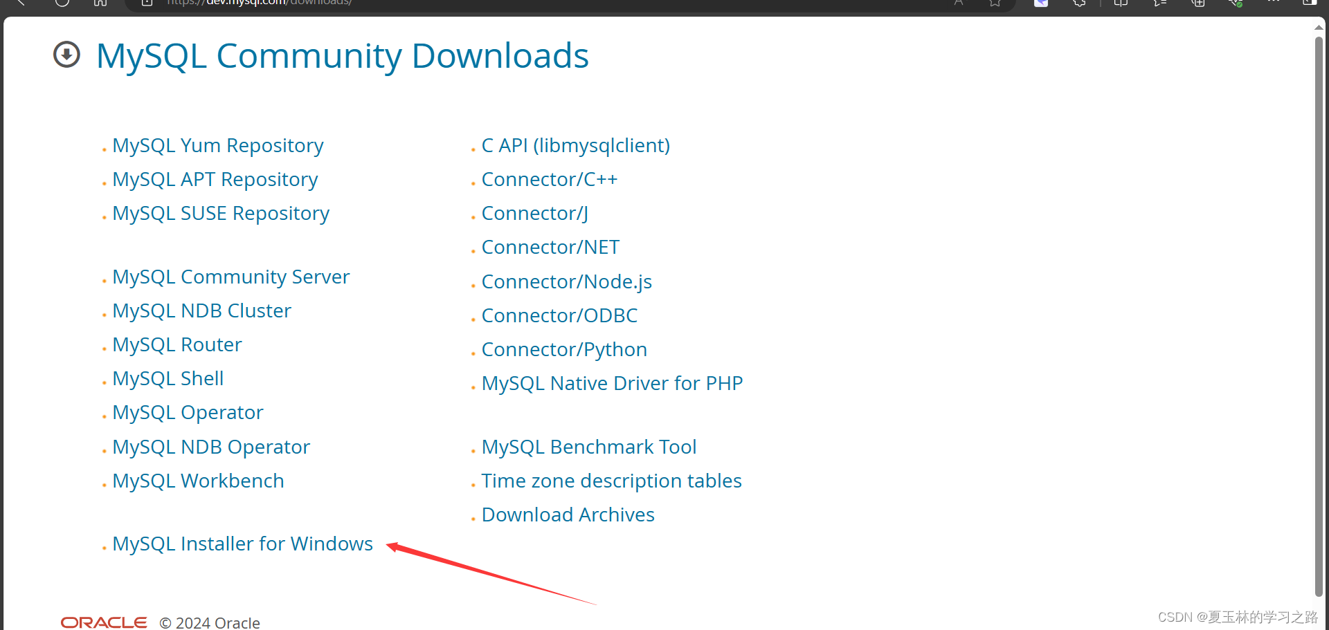Go to the Connector/ODBC downloads
The width and height of the screenshot is (1329, 630).
point(559,316)
